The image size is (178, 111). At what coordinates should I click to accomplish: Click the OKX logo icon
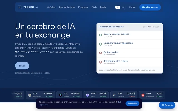(x=43, y=52)
